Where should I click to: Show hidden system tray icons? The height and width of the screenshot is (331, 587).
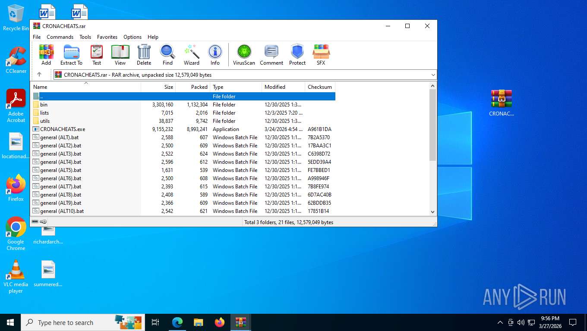500,322
